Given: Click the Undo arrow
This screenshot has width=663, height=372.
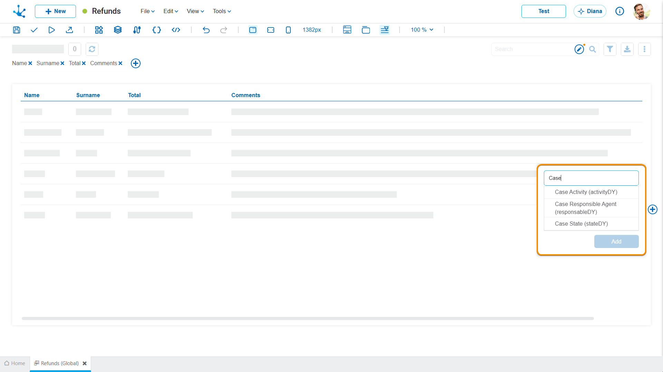Looking at the screenshot, I should [206, 30].
